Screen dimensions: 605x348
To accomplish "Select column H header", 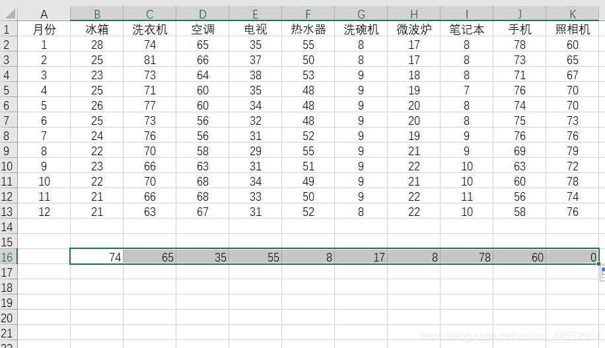I will 414,15.
